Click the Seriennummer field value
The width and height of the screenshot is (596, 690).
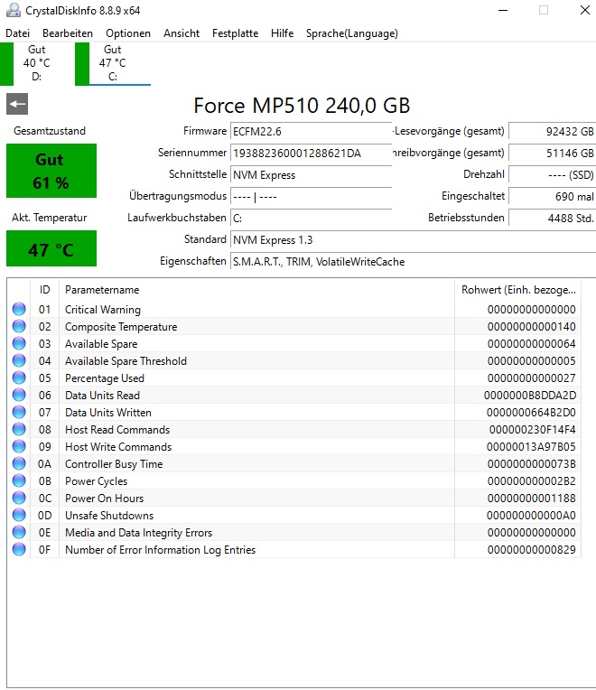[311, 154]
